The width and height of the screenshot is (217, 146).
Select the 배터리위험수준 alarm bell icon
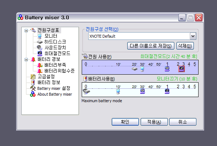(x=39, y=71)
